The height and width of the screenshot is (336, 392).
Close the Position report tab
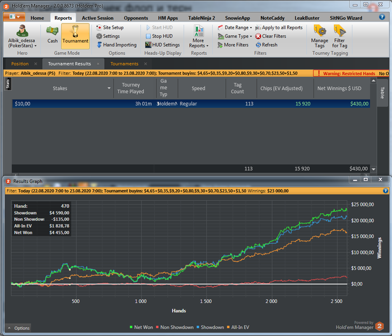(36, 64)
